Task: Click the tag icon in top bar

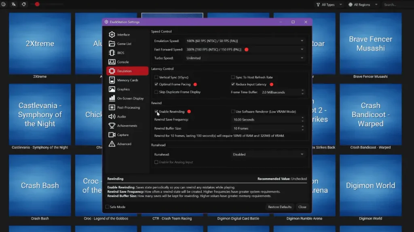Action: [24, 4]
